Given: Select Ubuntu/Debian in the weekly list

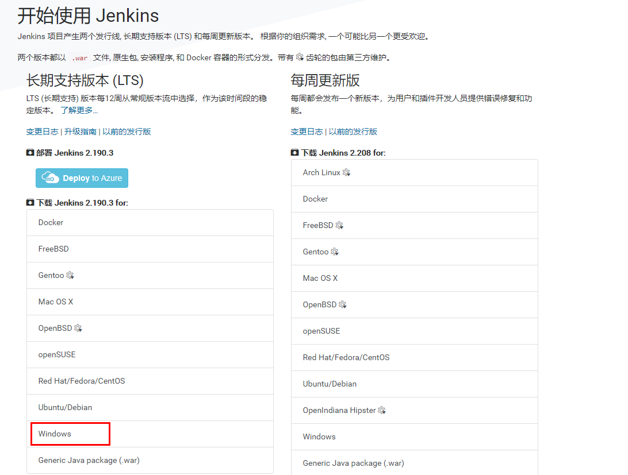Looking at the screenshot, I should click(415, 384).
